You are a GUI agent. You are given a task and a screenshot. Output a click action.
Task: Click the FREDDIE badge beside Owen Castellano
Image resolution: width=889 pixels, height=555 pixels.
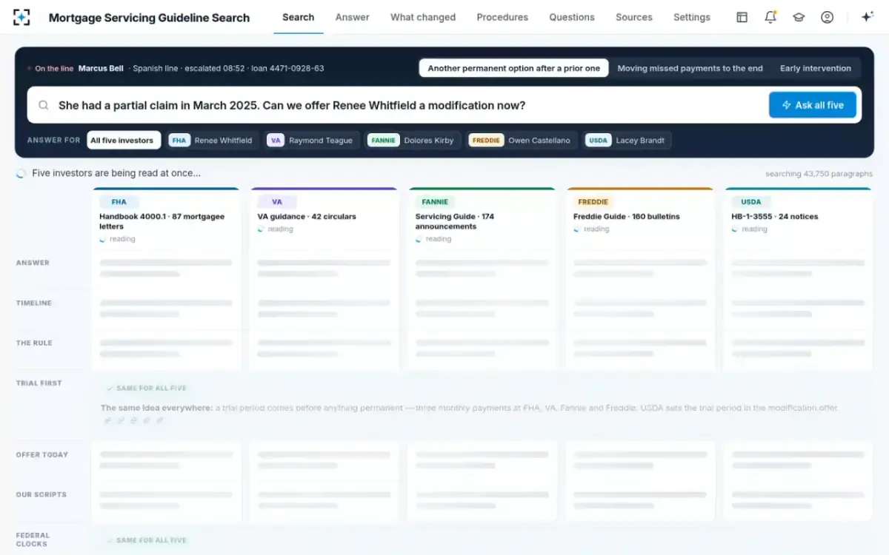pos(486,141)
